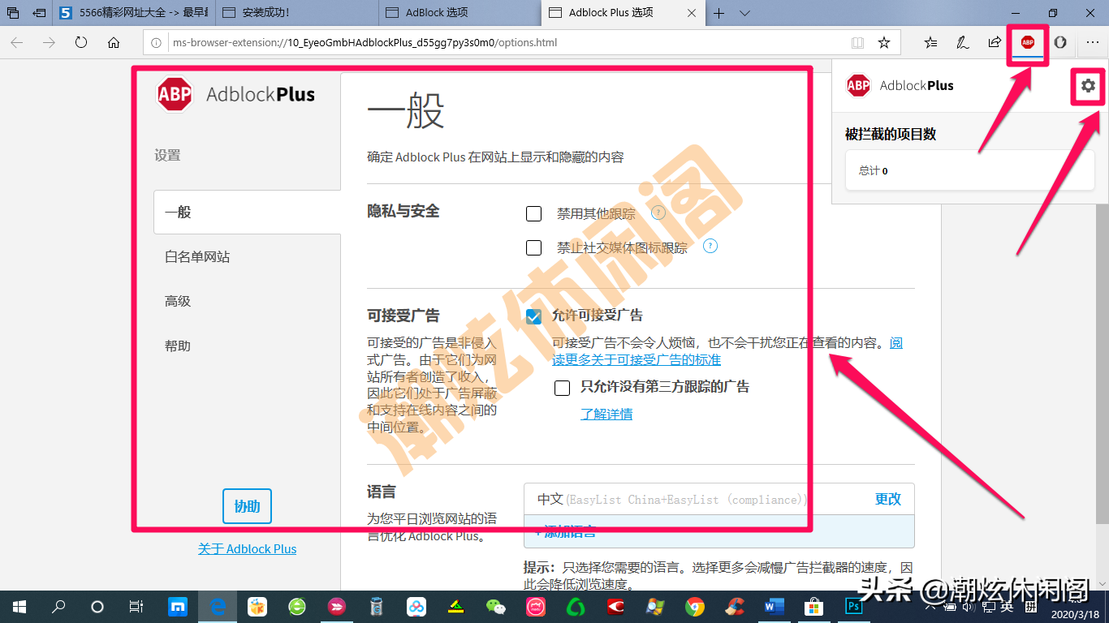Click the second extension icon beside ABP
Screen dimensions: 1109x623
1060,43
